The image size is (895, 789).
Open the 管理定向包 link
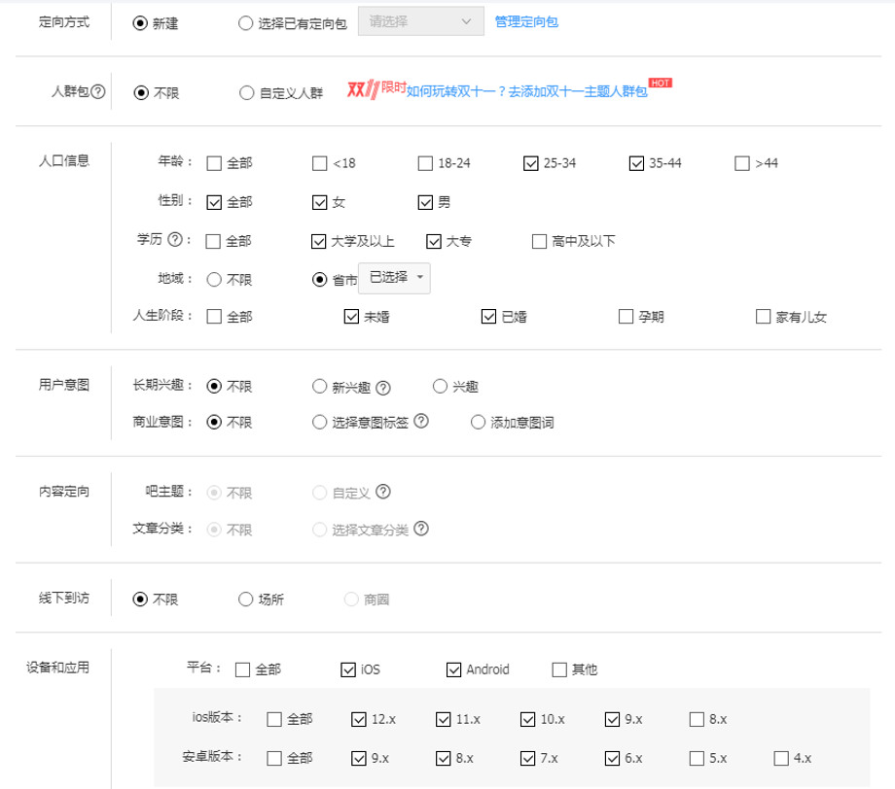pyautogui.click(x=526, y=21)
